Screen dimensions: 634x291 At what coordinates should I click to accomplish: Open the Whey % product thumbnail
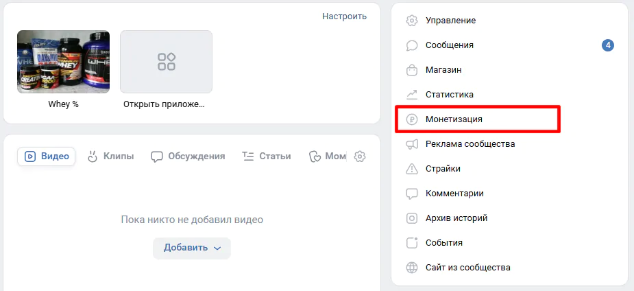tap(63, 62)
